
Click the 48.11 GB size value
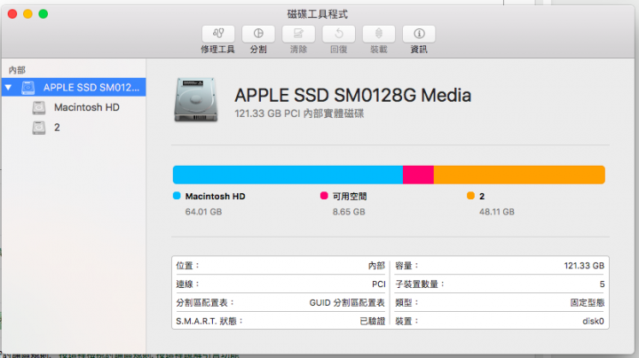[x=497, y=212]
